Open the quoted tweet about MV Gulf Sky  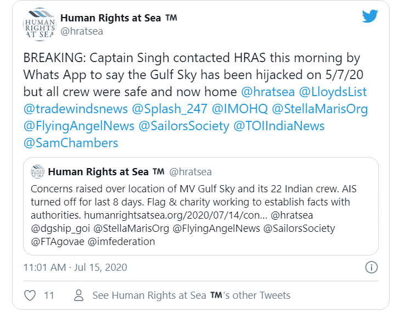pos(201,207)
